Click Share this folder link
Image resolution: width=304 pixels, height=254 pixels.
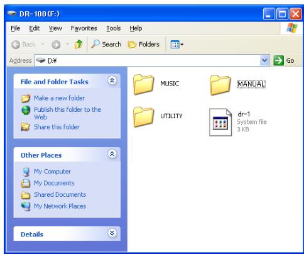57,127
